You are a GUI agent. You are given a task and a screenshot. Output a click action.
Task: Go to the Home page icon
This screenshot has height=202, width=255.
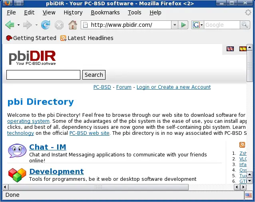73,25
